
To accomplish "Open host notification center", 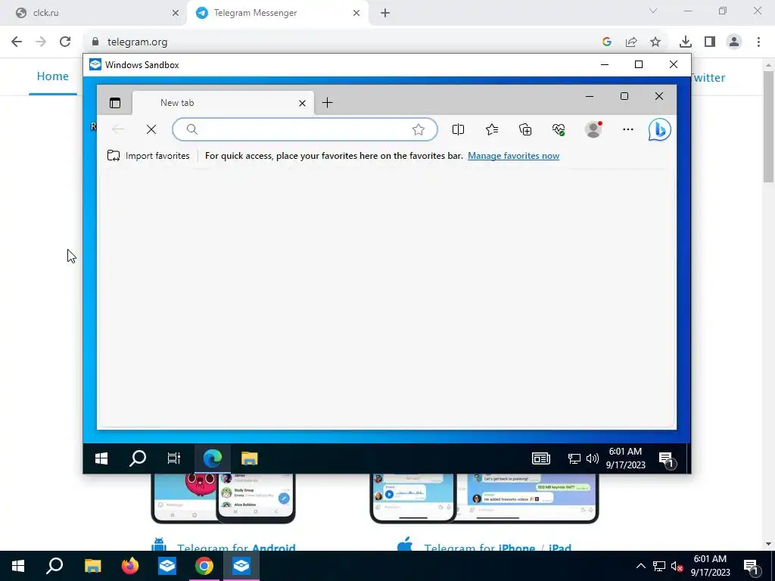I will click(752, 566).
